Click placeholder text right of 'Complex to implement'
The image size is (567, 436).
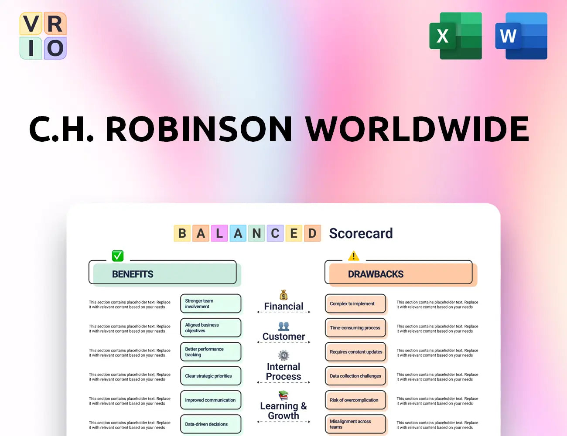coord(437,304)
